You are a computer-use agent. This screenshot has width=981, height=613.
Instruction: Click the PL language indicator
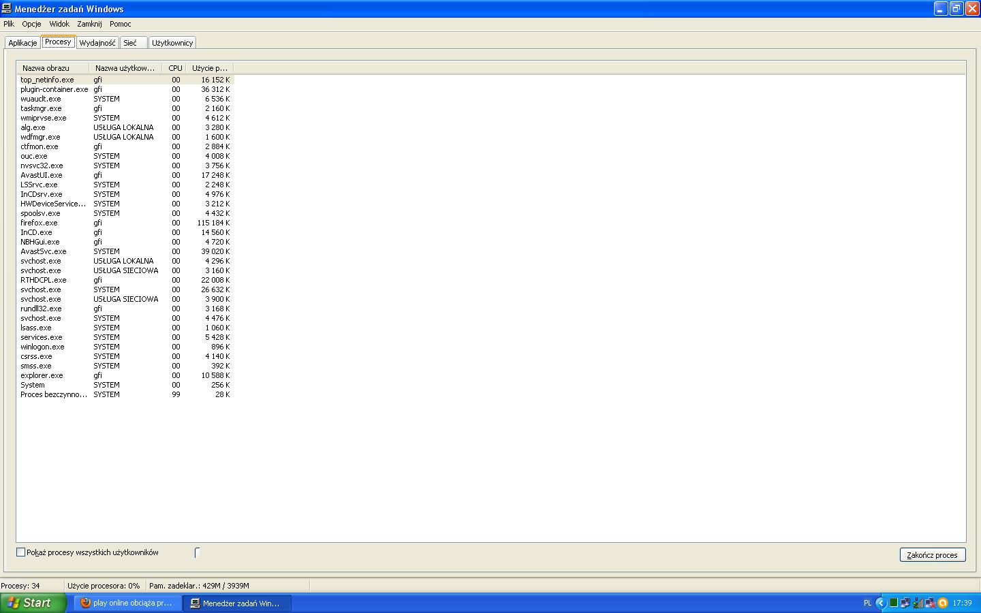(x=867, y=603)
